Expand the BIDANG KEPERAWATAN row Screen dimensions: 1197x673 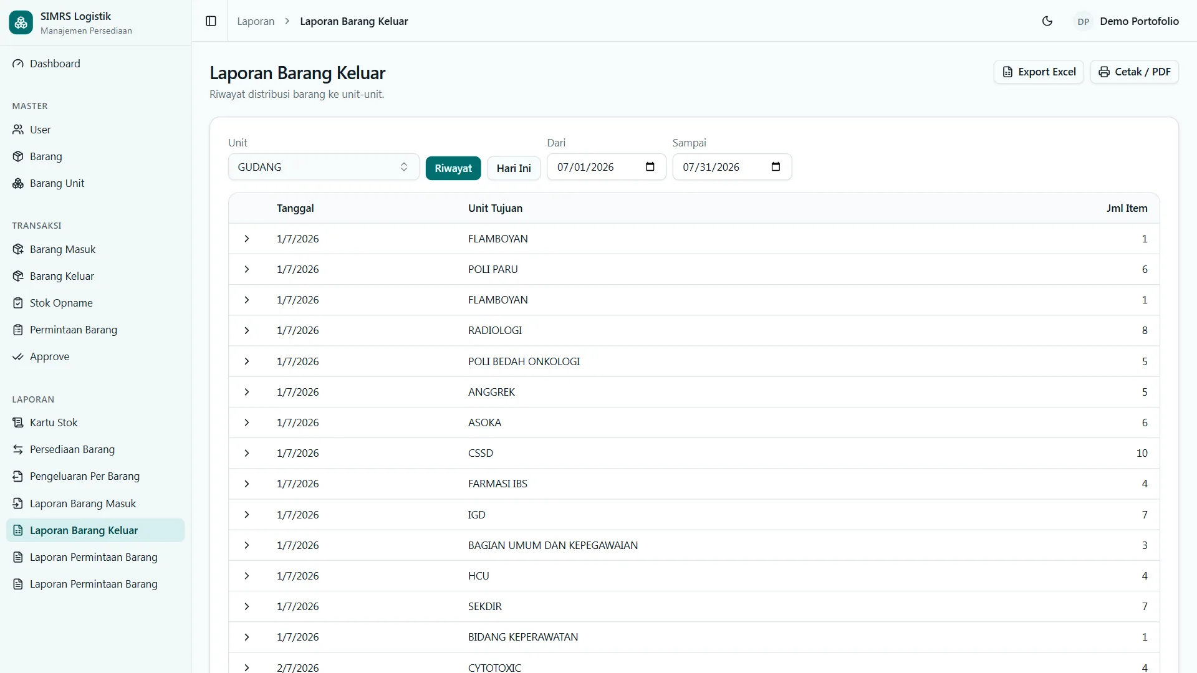247,637
